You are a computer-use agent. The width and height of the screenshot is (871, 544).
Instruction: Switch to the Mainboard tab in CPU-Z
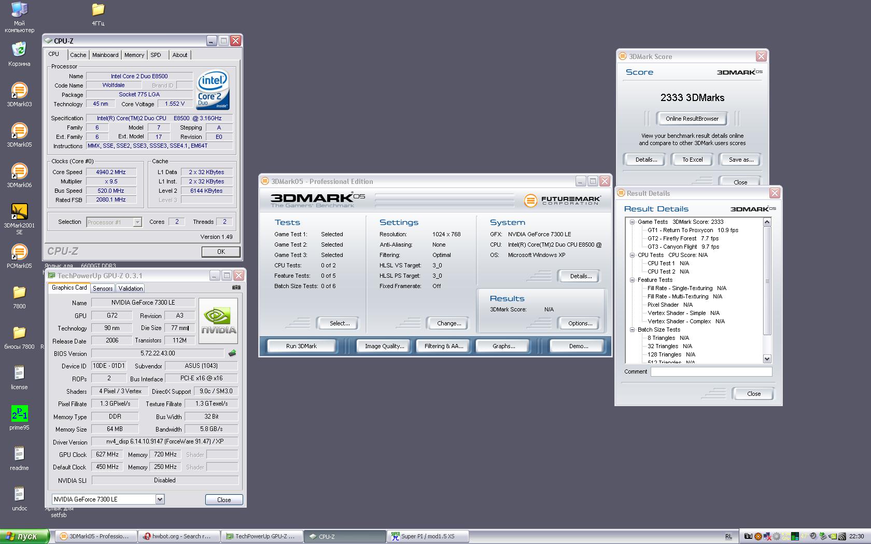105,55
